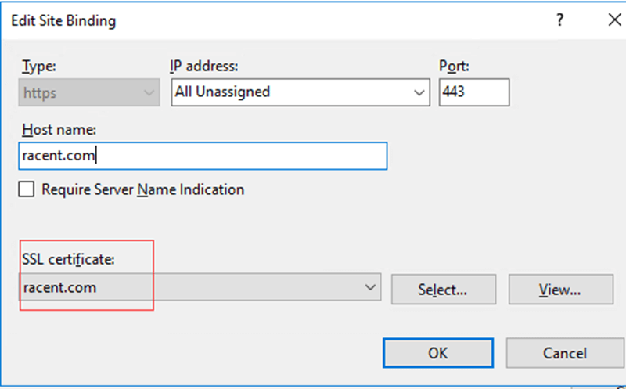Cancel the site binding changes

pos(563,353)
